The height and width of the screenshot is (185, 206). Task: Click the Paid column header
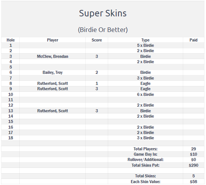point(193,40)
